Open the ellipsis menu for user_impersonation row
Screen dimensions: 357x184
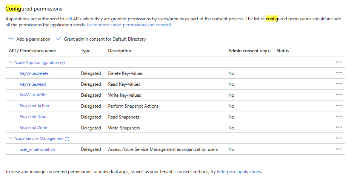pos(339,149)
